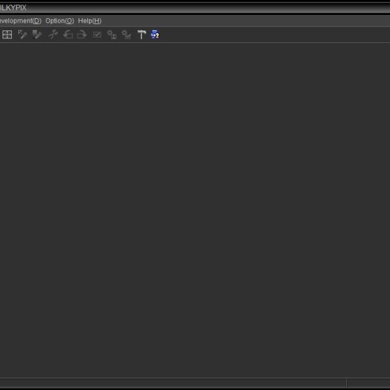
Task: Click the right status bar section
Action: coord(368,383)
